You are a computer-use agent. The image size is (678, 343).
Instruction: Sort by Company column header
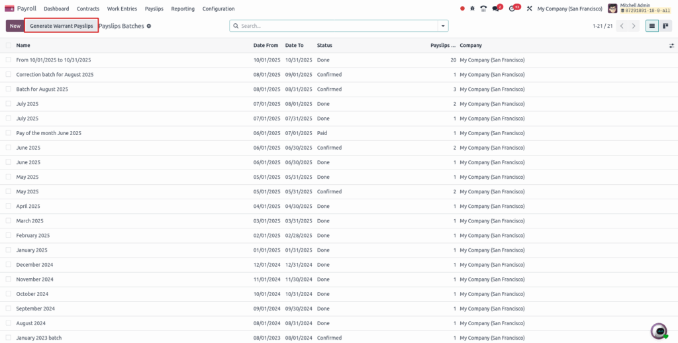(x=471, y=46)
